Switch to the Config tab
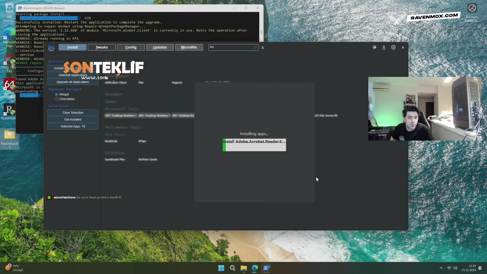487x274 pixels. tap(131, 47)
